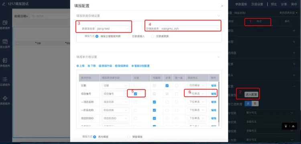
Task: Click the 前端日期 date picker field
Action: pyautogui.click(x=49, y=16)
